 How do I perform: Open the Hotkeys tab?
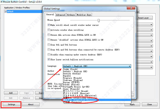[x=71, y=15]
